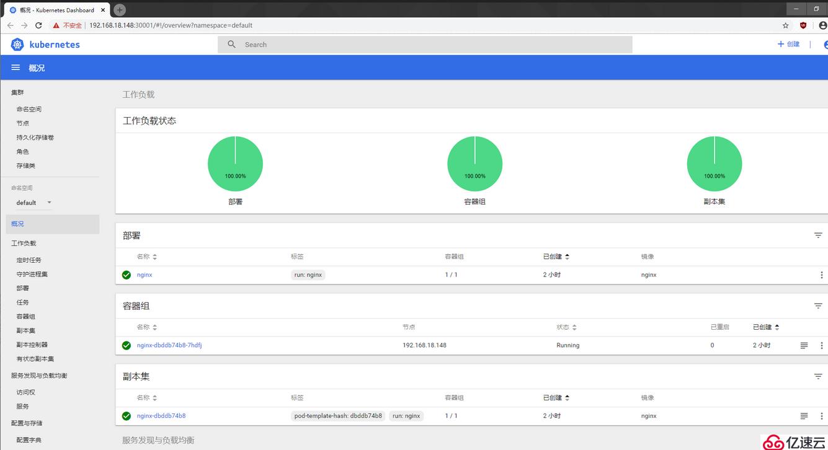Open filter for the 容器组 card
Viewport: 828px width, 450px height.
coord(818,306)
